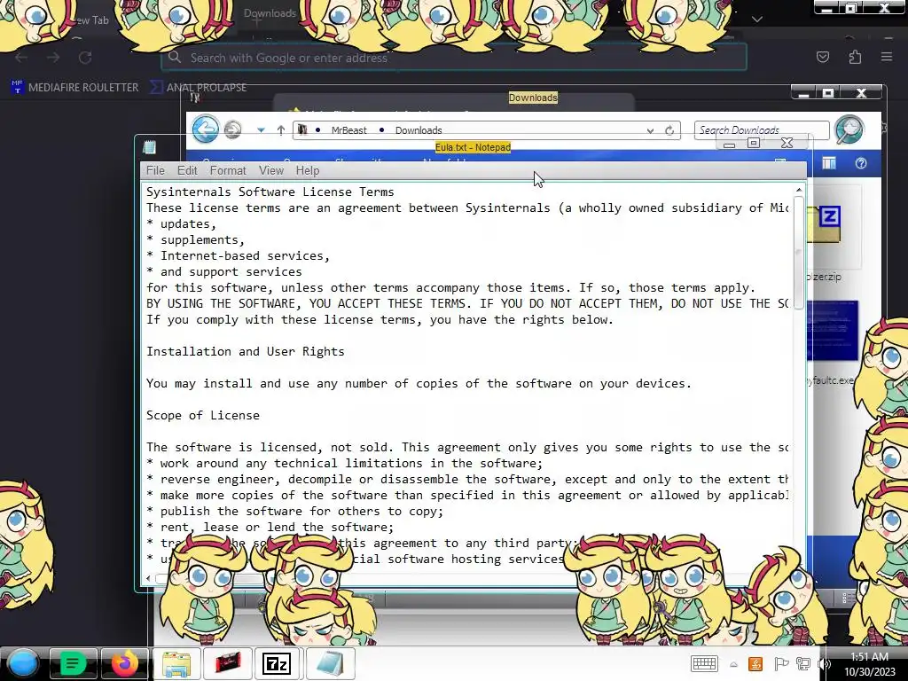Open the red cartridge app on taskbar
The image size is (908, 681).
(228, 663)
